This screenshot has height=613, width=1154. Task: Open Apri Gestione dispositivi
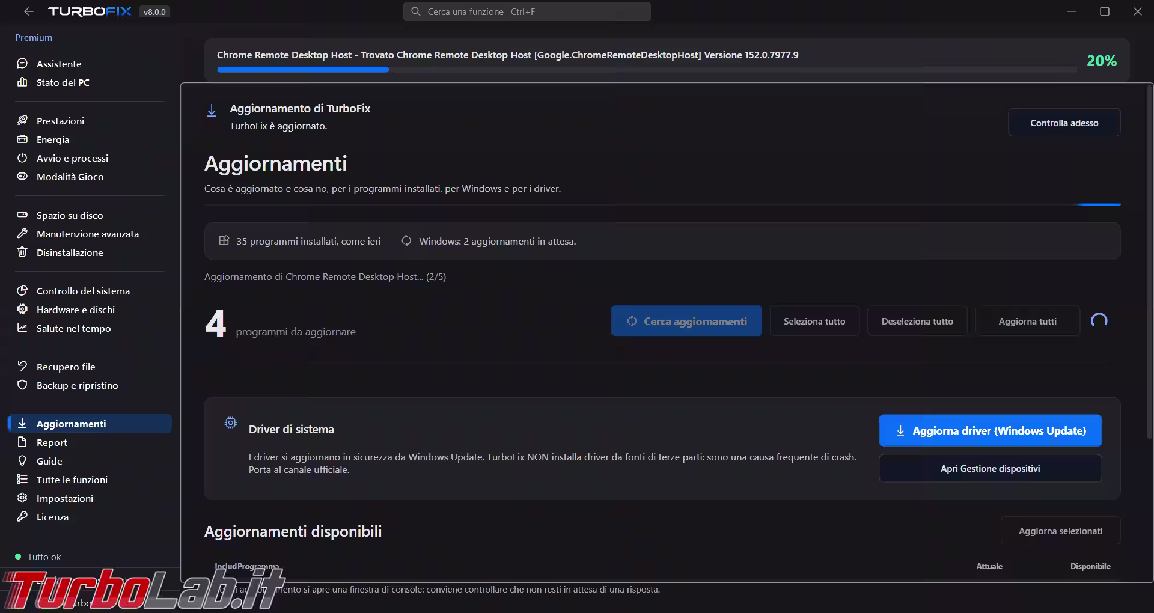pos(990,469)
